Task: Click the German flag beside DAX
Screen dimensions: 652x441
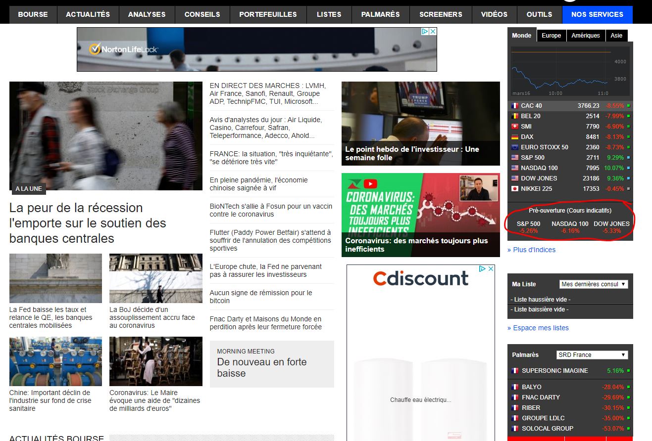Action: (514, 137)
